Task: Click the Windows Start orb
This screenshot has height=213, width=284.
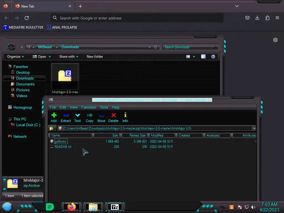Action: pyautogui.click(x=7, y=207)
